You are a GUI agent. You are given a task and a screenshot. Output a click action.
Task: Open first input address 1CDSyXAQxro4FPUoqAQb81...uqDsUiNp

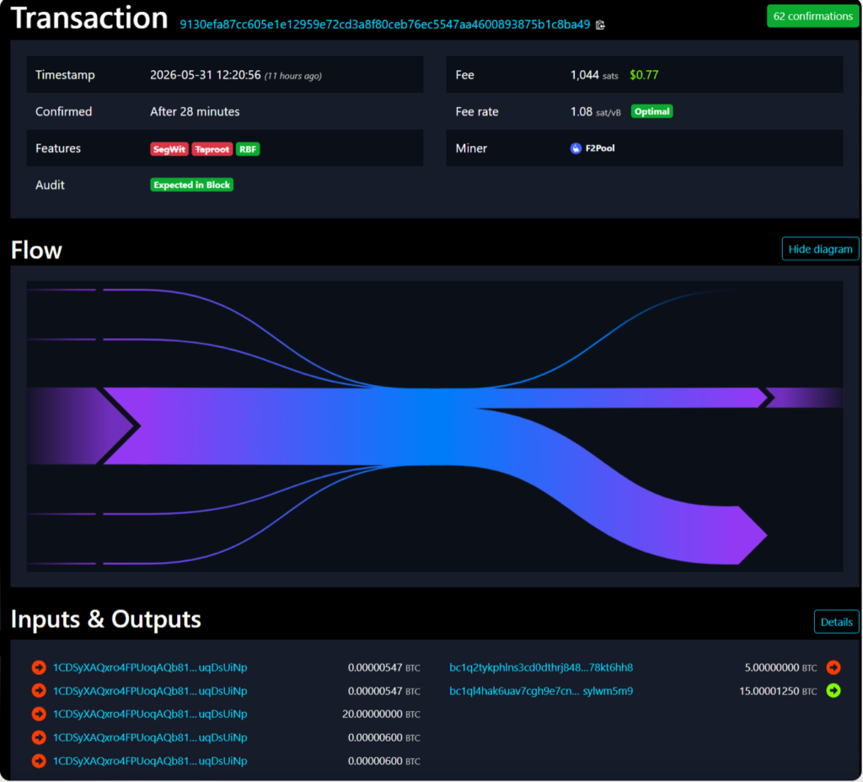tap(150, 667)
